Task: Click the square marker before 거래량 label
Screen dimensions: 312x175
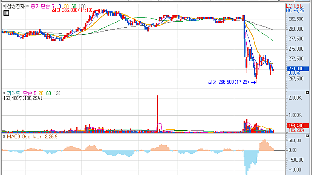Action: (4, 93)
